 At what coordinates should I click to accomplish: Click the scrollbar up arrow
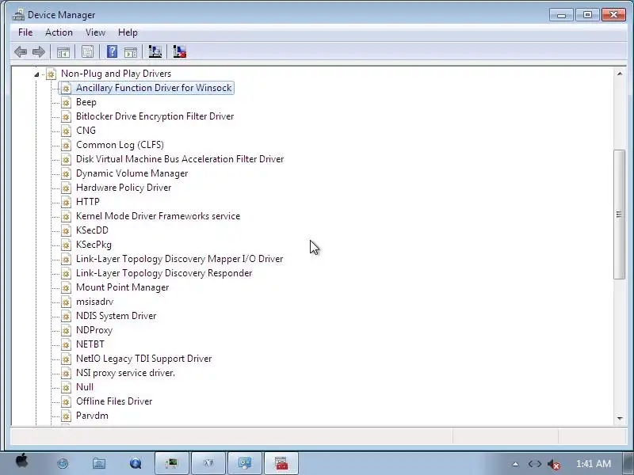(620, 74)
